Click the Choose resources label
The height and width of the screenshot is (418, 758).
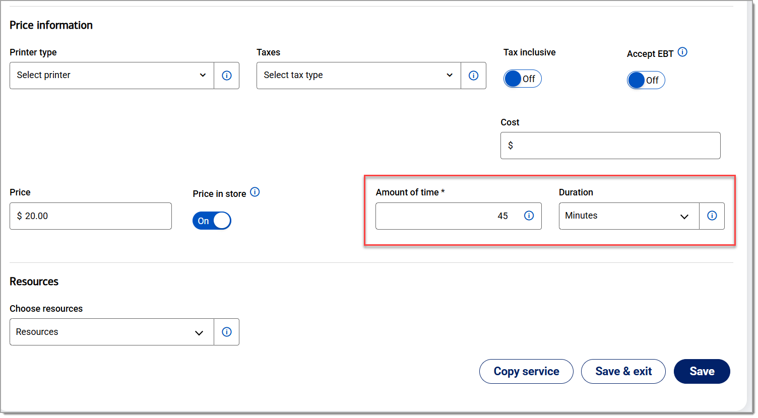click(46, 309)
